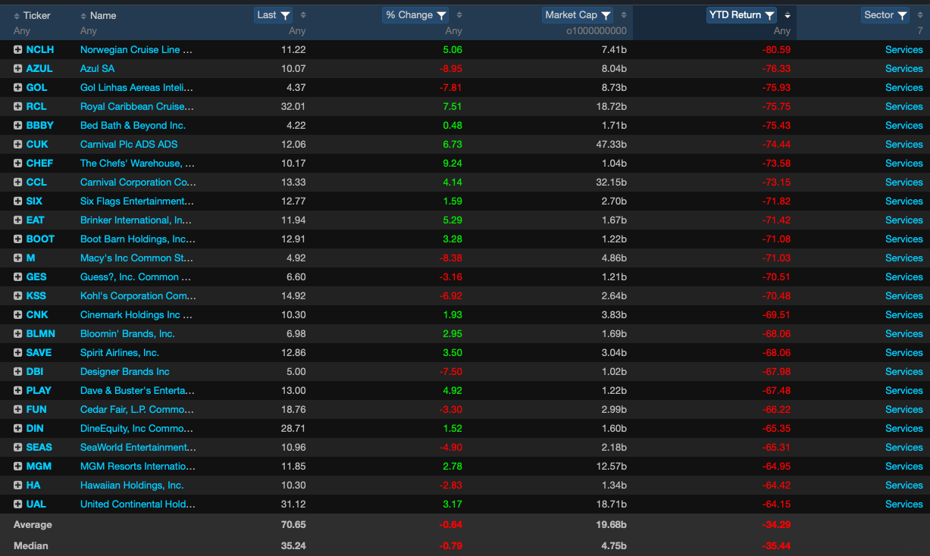This screenshot has height=556, width=930.
Task: Click Cedar Fair, L.P. name text
Action: click(x=137, y=409)
